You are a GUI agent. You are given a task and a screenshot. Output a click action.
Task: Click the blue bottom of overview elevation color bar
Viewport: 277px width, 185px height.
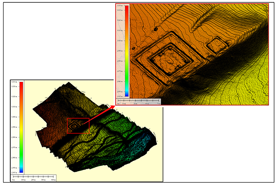click(x=21, y=170)
